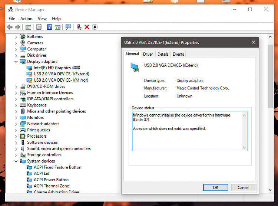
Task: Maximize the Device Manager window
Action: click(x=250, y=9)
